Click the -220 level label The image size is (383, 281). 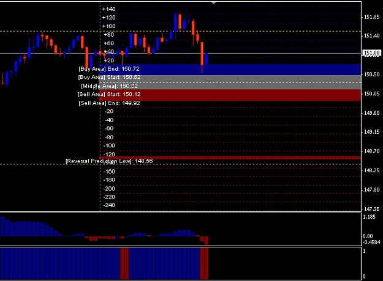[x=109, y=197]
